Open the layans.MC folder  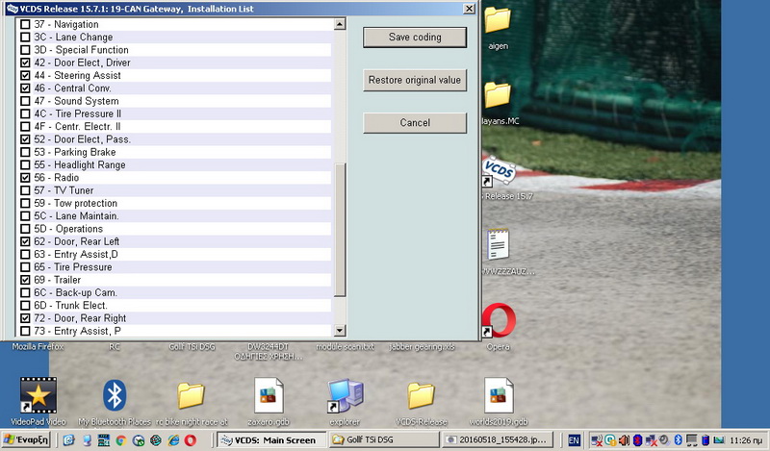coord(498,94)
